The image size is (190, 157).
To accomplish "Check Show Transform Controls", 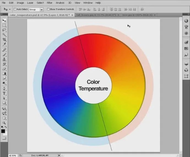I will point(48,9).
